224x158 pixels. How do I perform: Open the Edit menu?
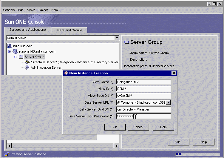pos(21,10)
